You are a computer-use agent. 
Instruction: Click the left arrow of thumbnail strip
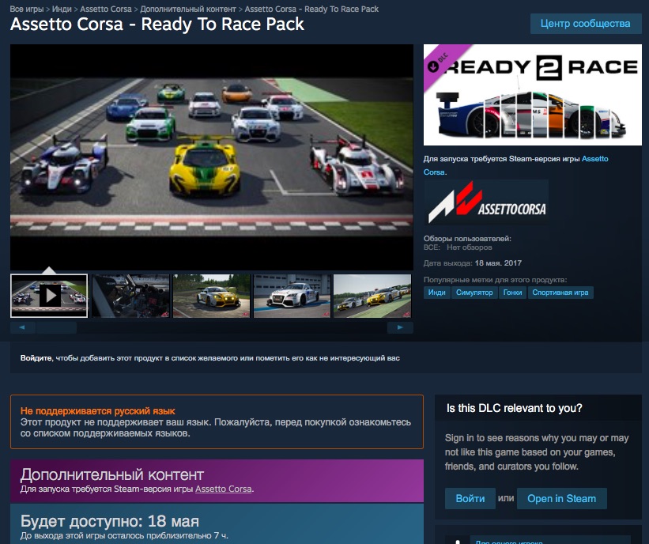pos(22,327)
